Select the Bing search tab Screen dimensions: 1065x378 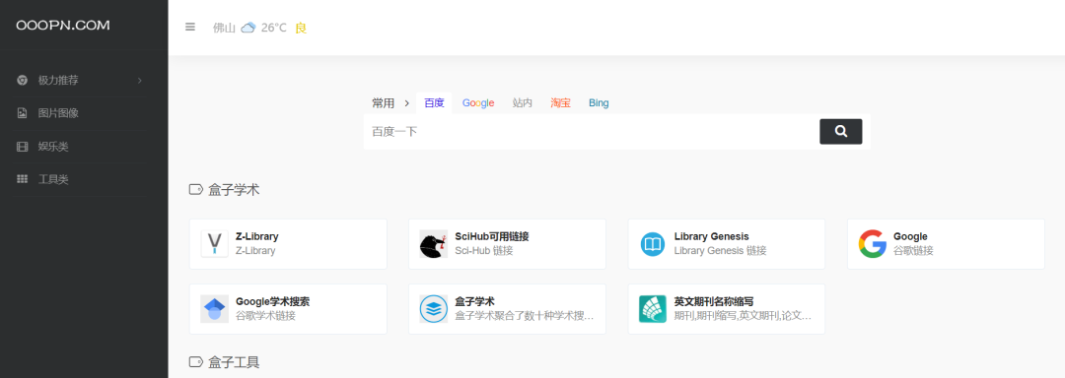pyautogui.click(x=599, y=103)
